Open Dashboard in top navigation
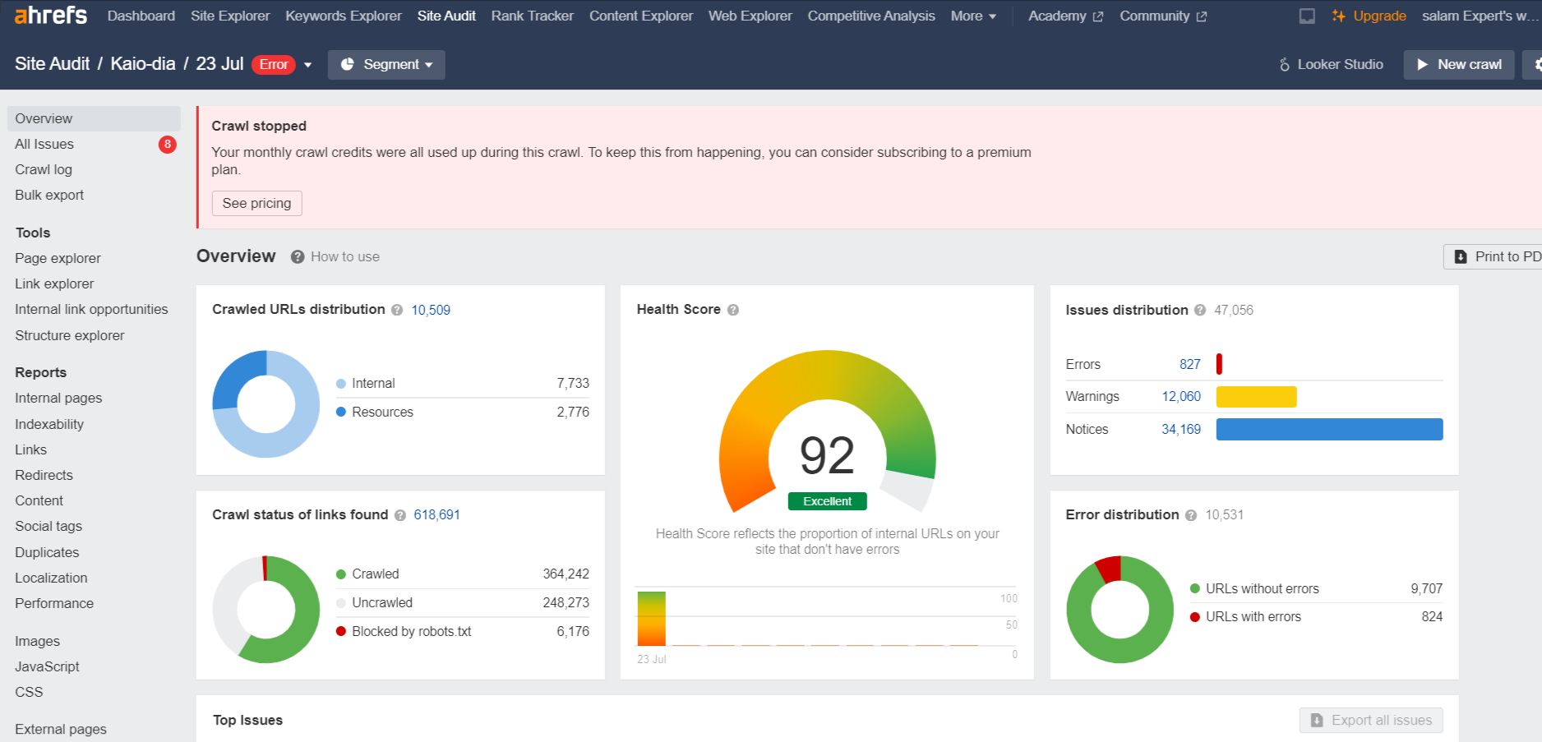 click(x=141, y=16)
